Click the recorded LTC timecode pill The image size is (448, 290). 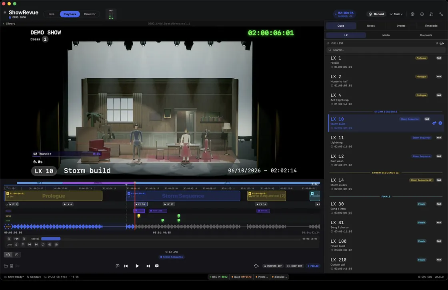click(344, 14)
